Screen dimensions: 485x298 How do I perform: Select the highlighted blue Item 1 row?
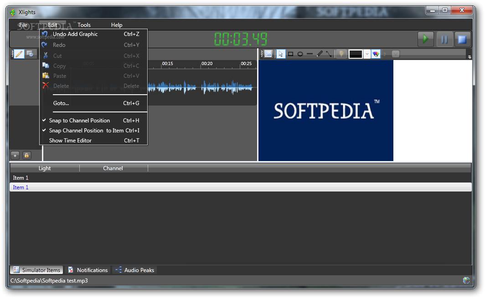(x=241, y=187)
